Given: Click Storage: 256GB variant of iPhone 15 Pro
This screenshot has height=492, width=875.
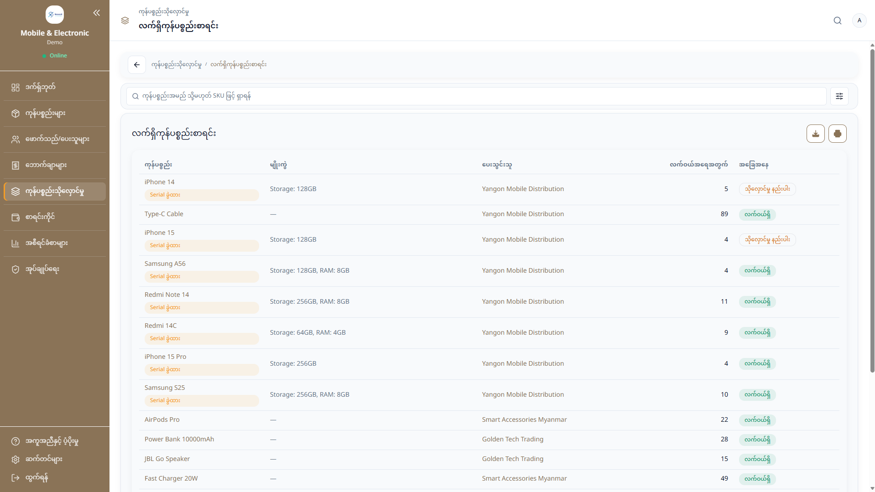Looking at the screenshot, I should coord(293,363).
